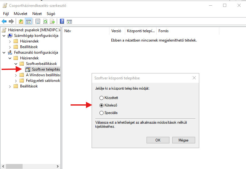Click the Export list toolbar icon

click(x=53, y=22)
